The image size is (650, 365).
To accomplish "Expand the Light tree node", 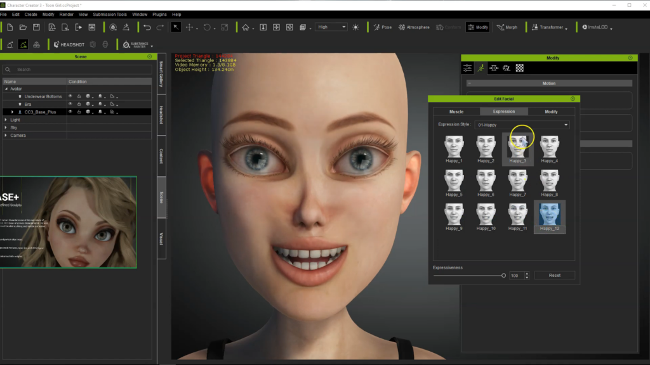I will 6,120.
